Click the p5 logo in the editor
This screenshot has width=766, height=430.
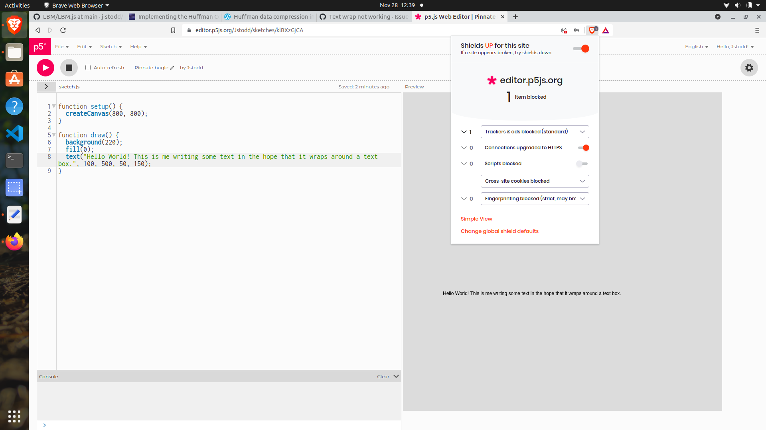tap(39, 47)
